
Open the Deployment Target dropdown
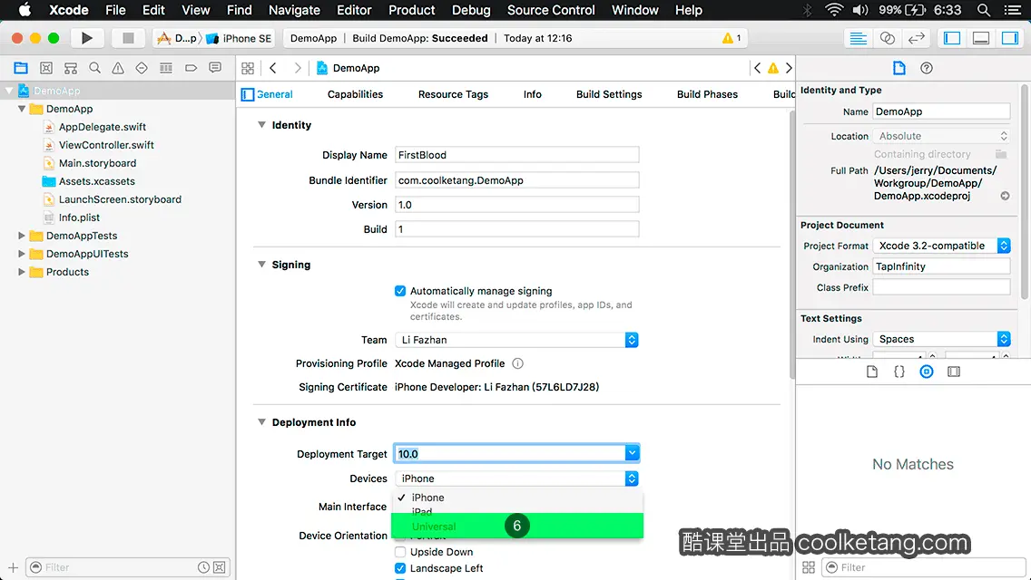[632, 453]
